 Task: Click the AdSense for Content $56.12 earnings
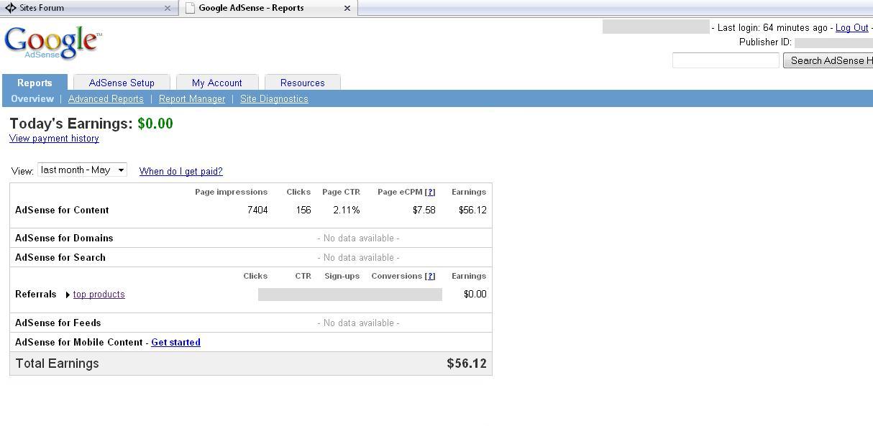(472, 210)
